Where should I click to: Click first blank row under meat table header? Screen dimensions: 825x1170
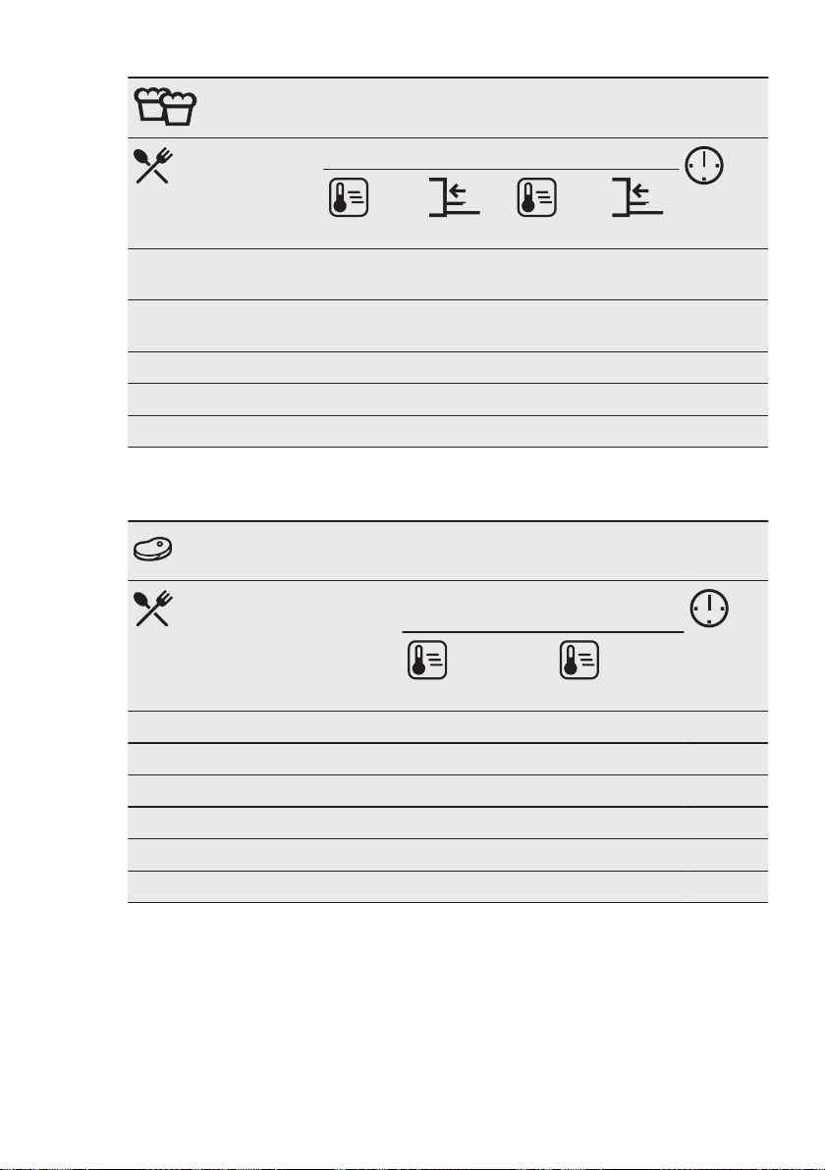click(447, 726)
